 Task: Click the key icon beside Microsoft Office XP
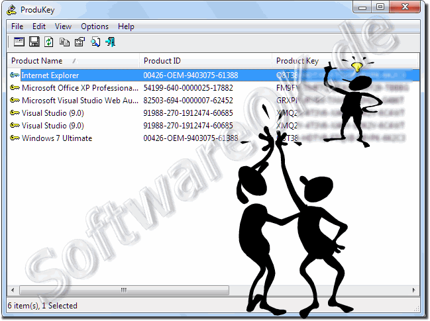[x=15, y=87]
